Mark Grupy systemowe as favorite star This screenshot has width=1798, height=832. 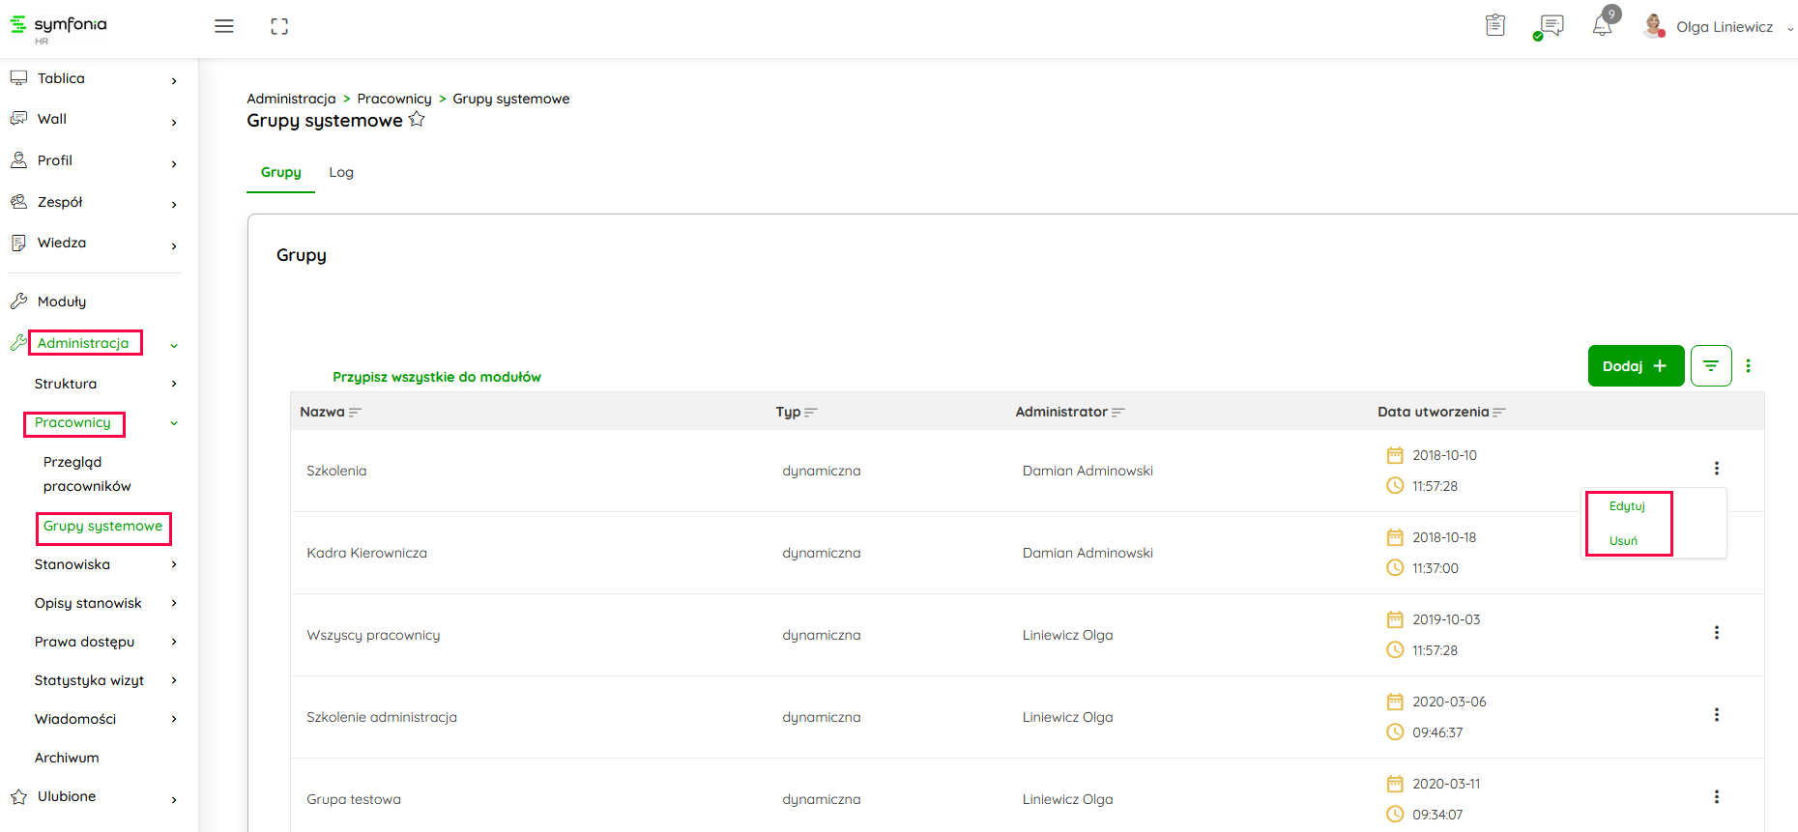417,120
